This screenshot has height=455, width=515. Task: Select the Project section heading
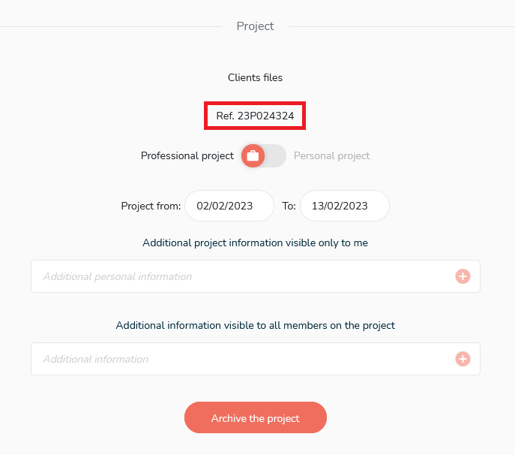[255, 26]
